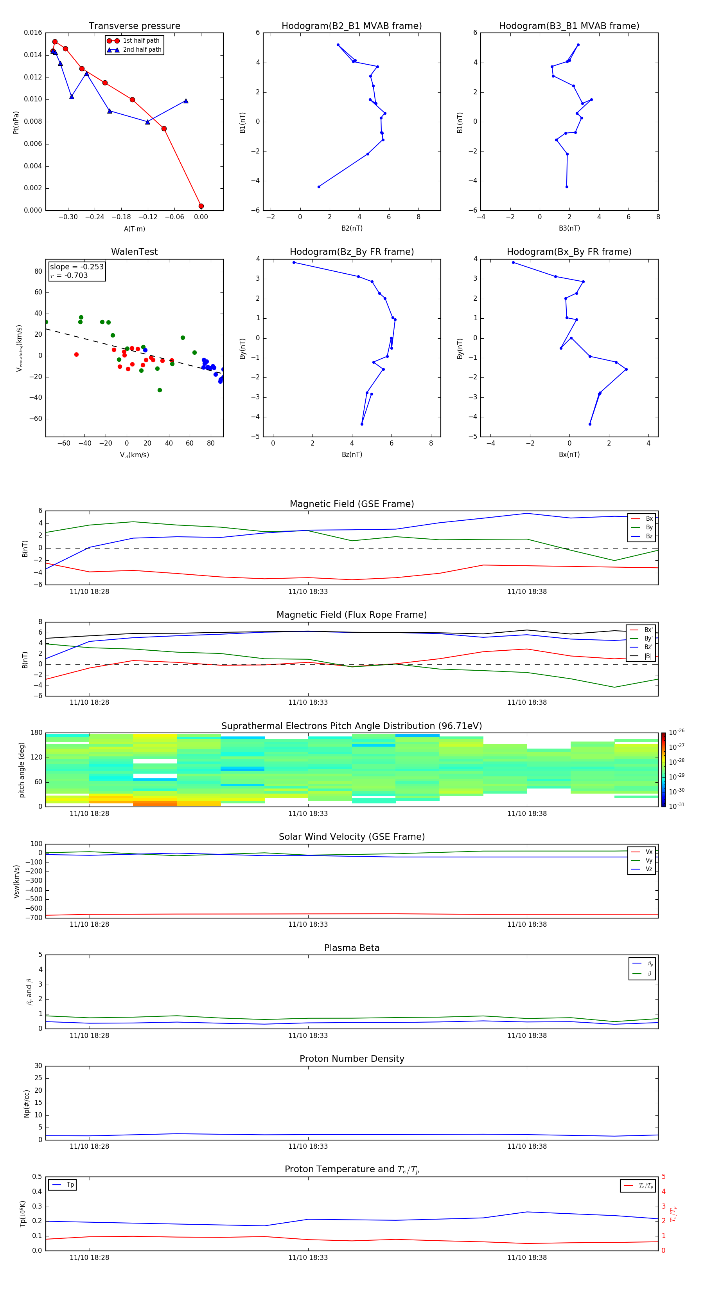704x1292 pixels.
Task: Click the 'r = -0.703' annotation
Action: pyautogui.click(x=69, y=275)
